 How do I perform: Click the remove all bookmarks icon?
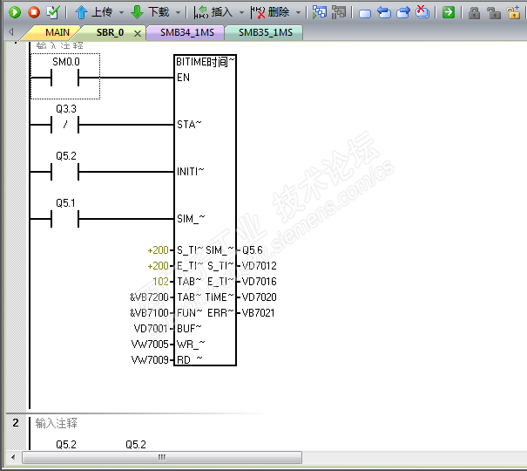point(422,12)
